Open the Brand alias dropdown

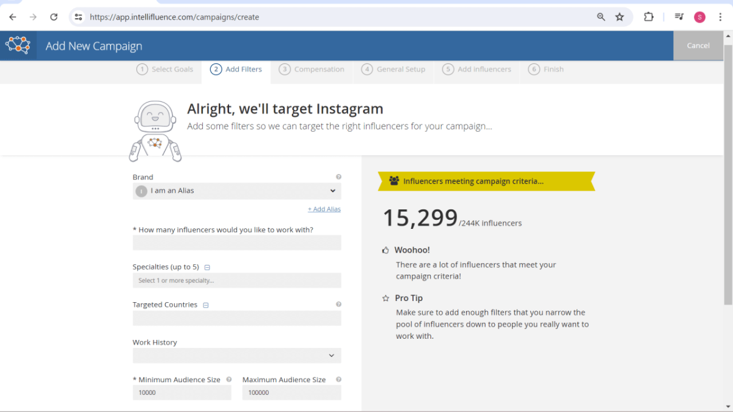click(237, 191)
